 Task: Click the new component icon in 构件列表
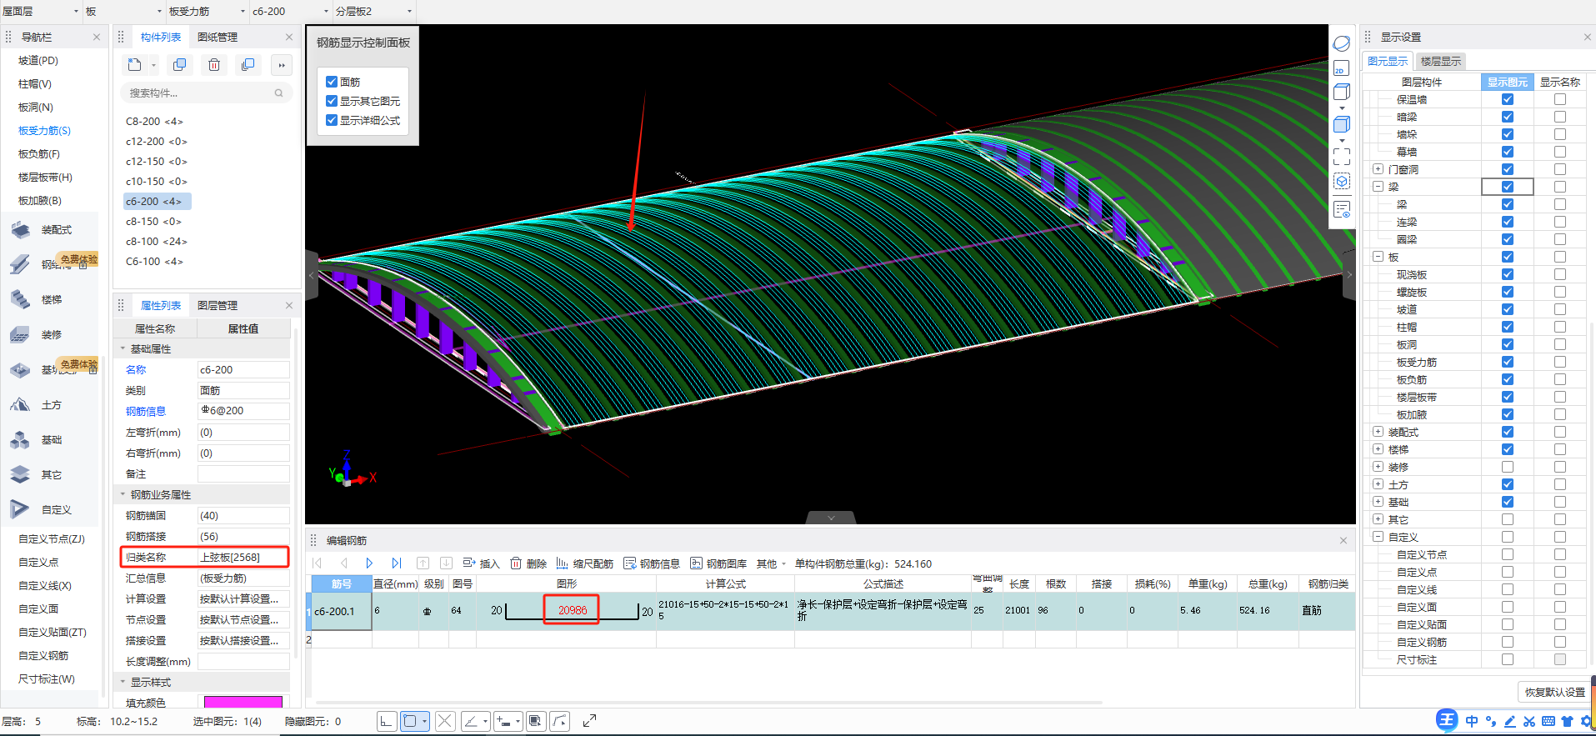pos(135,65)
